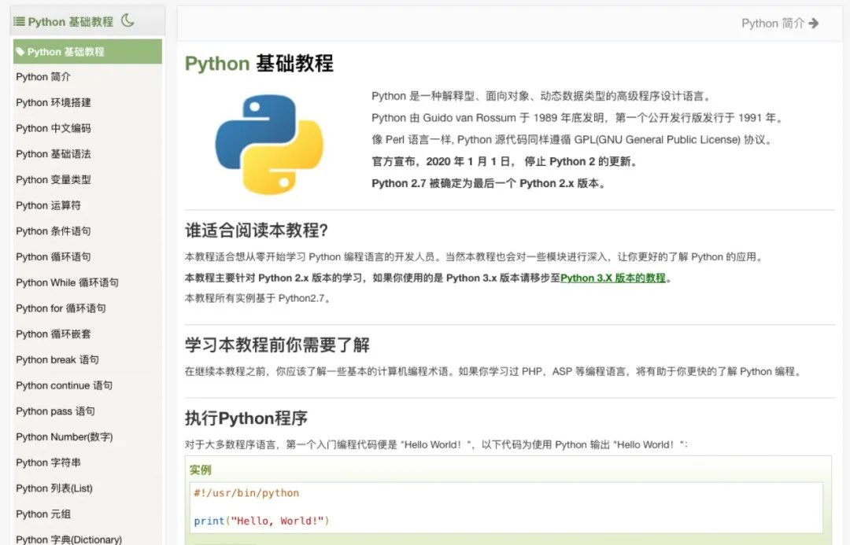Open Python break 语句 chapter
This screenshot has width=850, height=545.
pyautogui.click(x=57, y=359)
